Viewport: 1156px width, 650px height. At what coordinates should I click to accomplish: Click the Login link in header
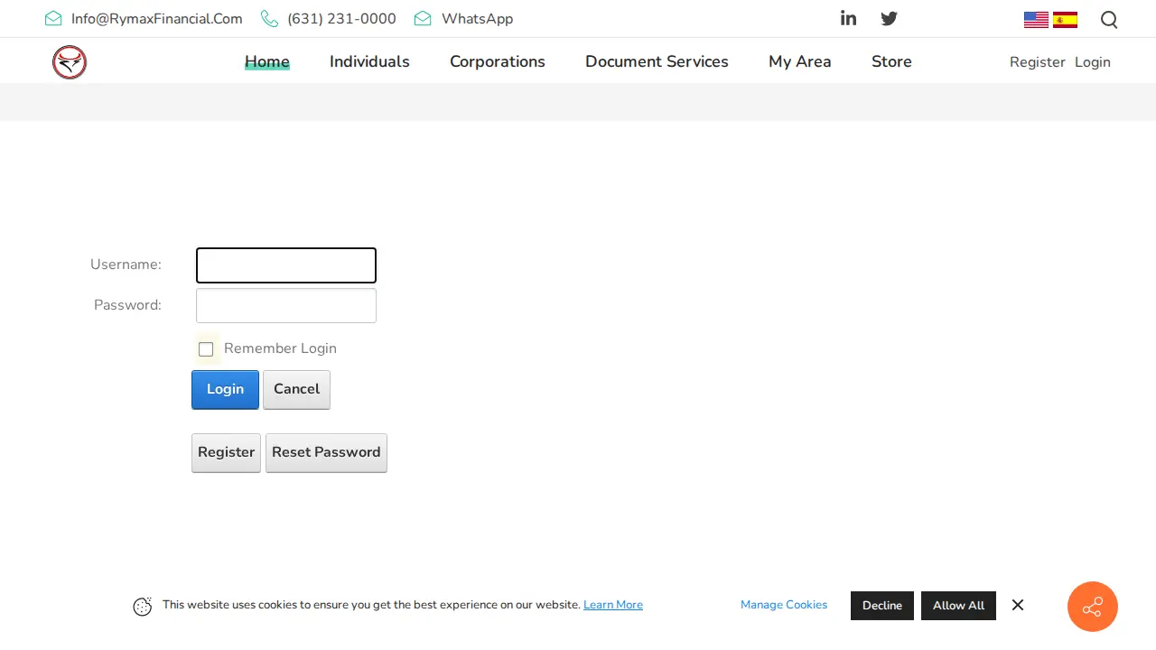click(x=1093, y=62)
